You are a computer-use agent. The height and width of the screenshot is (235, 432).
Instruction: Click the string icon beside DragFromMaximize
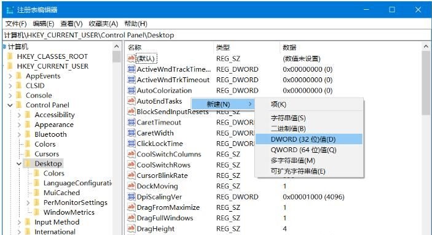click(x=131, y=207)
